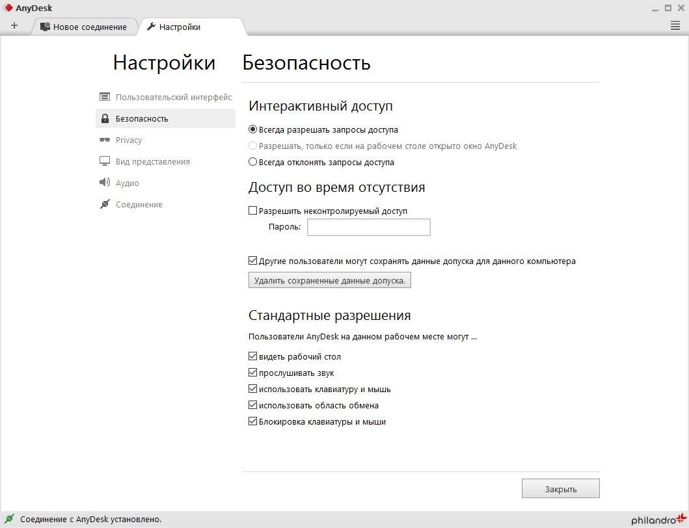
Task: Enable Разрешить неконтролируемый доступ checkbox
Action: coord(252,211)
